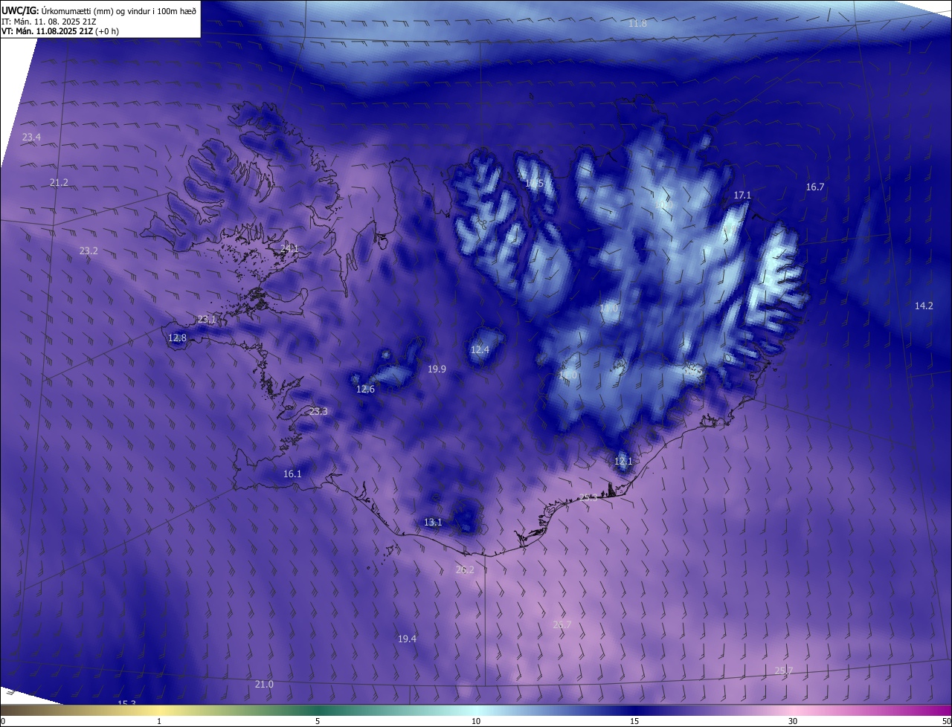Click the 23.1 value label
Viewport: 952px width, 727px height.
206,320
